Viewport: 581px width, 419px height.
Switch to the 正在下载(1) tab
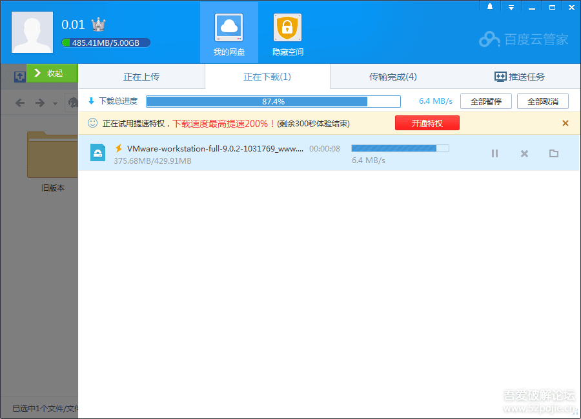(267, 77)
